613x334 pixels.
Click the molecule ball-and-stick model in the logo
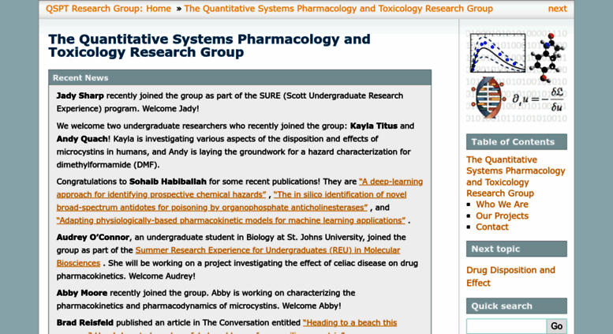pos(548,58)
